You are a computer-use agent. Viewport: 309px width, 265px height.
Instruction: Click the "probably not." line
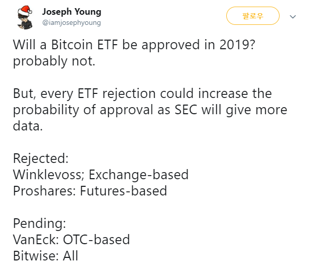coord(54,61)
